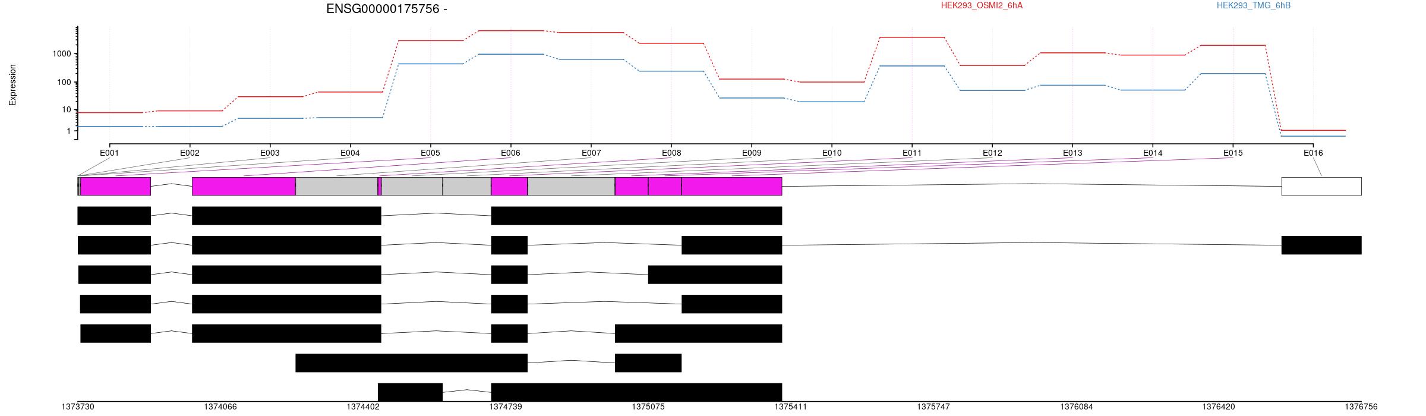Click exon label E012
Screen dimensions: 1426x416
coord(992,153)
